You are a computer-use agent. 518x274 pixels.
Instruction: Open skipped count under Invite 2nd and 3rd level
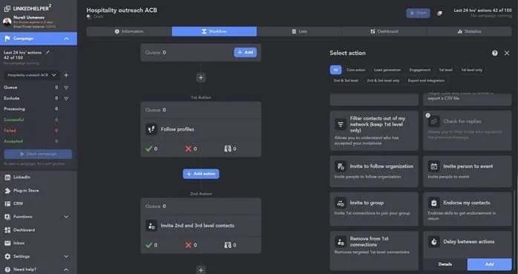click(x=230, y=245)
